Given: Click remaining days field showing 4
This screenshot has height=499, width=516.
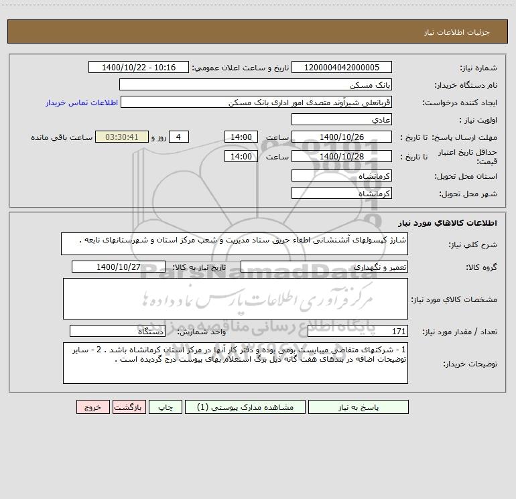Looking at the screenshot, I should coord(179,137).
